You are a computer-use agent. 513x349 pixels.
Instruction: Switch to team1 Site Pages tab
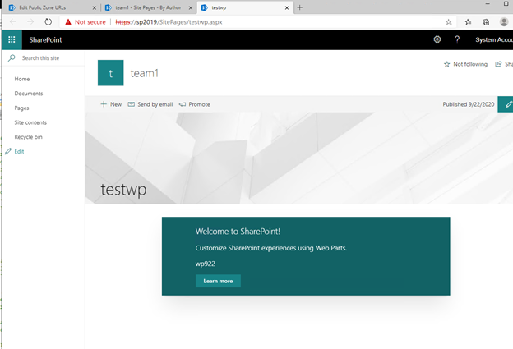pos(148,7)
